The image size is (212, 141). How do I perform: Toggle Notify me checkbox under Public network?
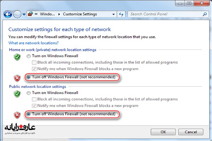34,106
